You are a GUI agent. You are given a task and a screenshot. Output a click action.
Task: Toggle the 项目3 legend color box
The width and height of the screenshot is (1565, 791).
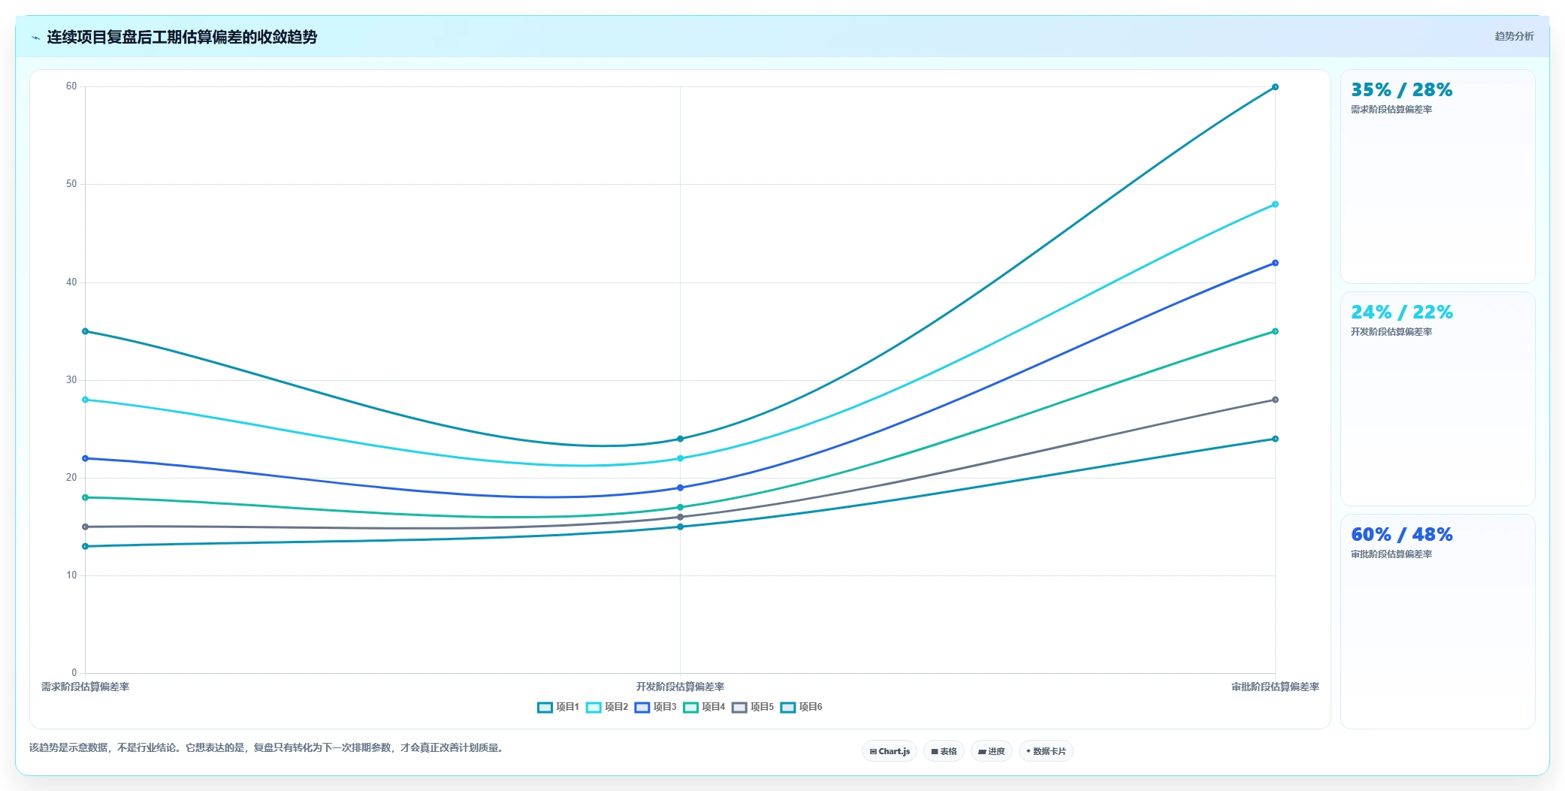(x=642, y=708)
